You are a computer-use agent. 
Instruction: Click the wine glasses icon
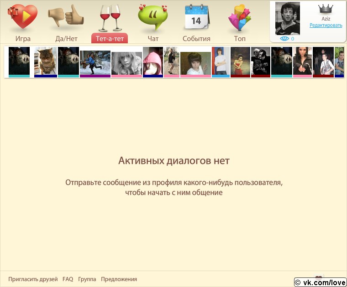[110, 17]
